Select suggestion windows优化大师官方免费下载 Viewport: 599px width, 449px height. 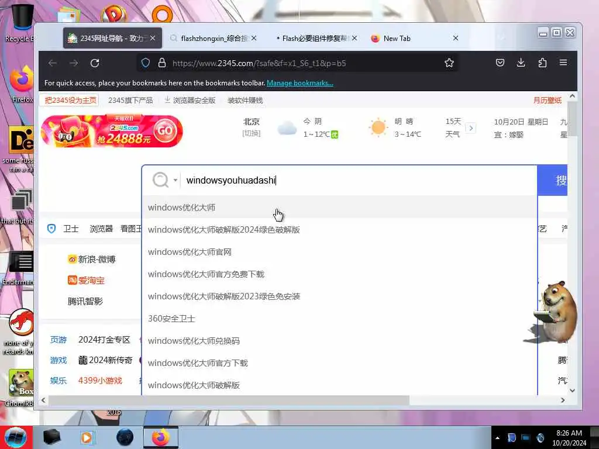pos(339,274)
